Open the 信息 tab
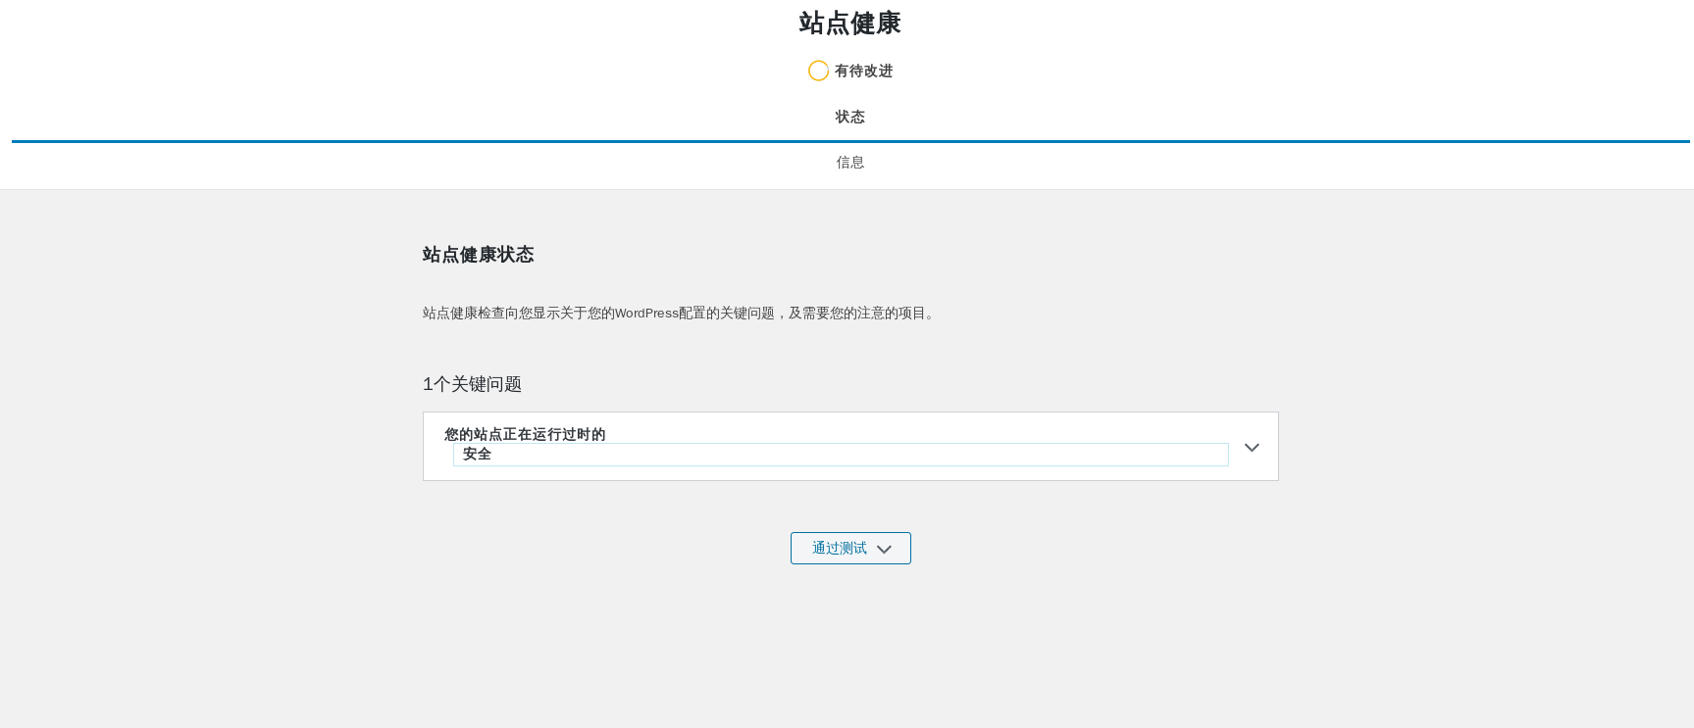 pos(849,163)
